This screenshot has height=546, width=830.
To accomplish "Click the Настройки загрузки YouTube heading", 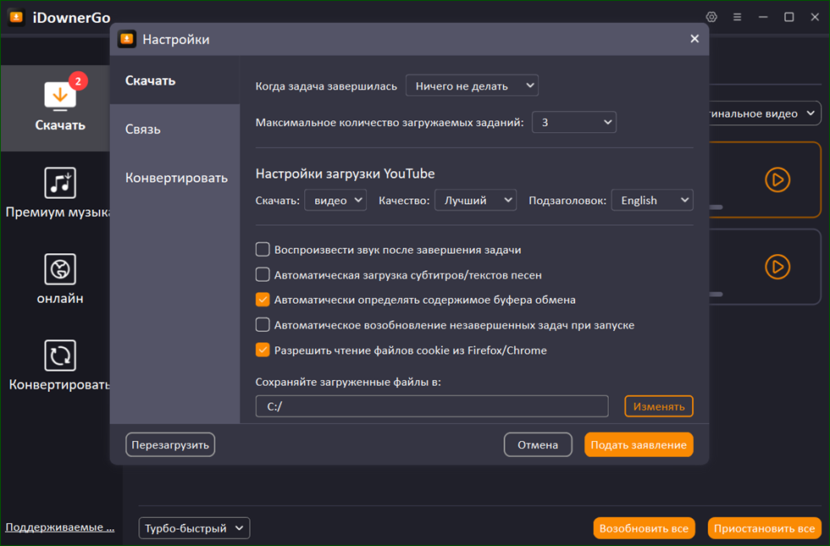I will [x=346, y=174].
